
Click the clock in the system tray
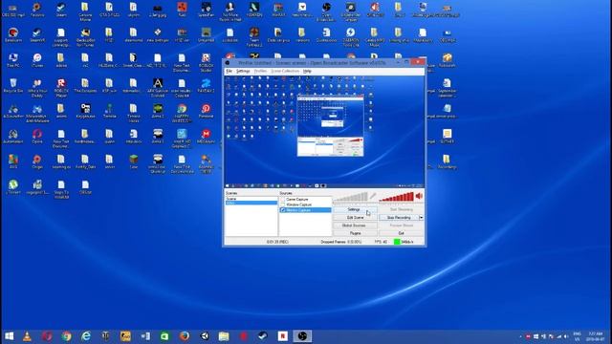point(596,336)
